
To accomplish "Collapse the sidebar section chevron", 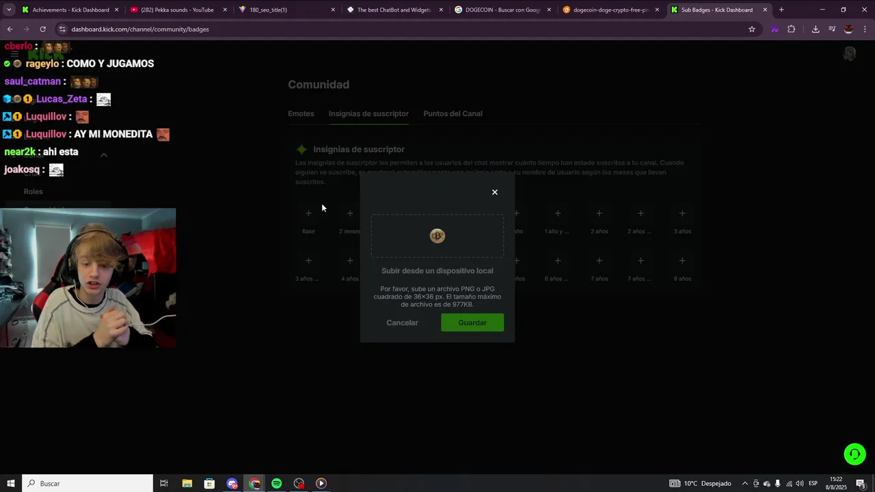I will [104, 155].
